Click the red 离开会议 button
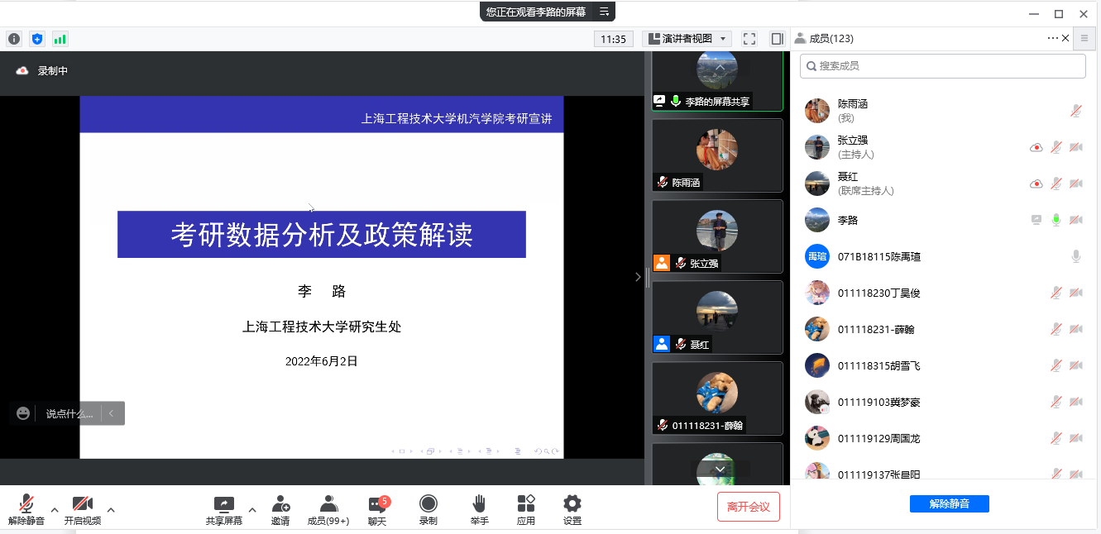Screen dimensions: 1101x534 (748, 507)
